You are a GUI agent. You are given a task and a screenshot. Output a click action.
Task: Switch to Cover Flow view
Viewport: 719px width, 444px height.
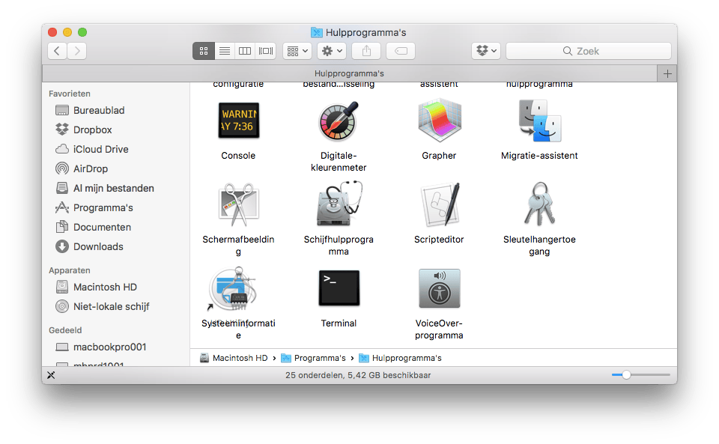[x=265, y=51]
